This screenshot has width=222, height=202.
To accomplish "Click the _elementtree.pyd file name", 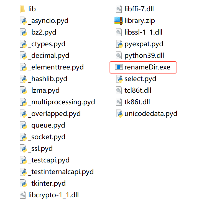I will point(56,67).
